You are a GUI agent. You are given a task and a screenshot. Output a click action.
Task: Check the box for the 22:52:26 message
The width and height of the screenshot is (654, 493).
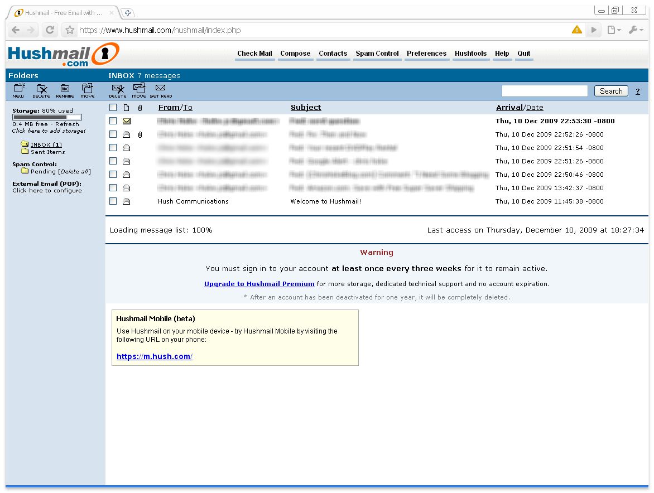pos(113,134)
